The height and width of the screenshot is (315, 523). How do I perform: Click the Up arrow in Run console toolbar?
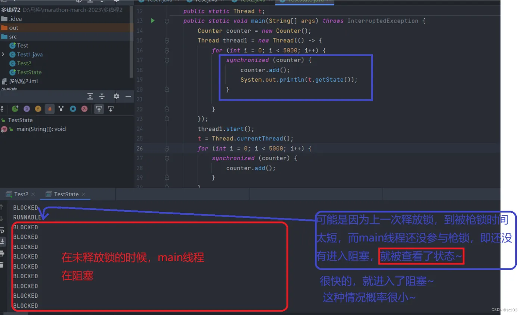[x=2, y=207]
